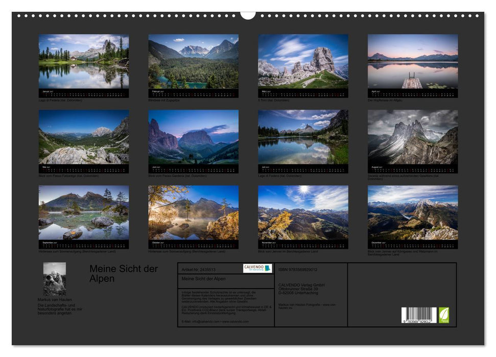This screenshot has width=496, height=357.
Task: Open the September Hintersee photo
Action: pos(84,213)
